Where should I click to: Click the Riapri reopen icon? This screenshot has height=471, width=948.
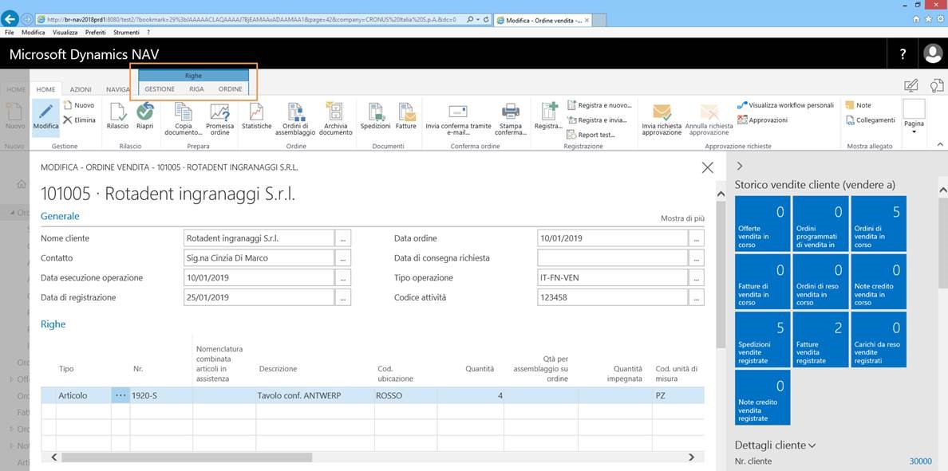tap(145, 112)
